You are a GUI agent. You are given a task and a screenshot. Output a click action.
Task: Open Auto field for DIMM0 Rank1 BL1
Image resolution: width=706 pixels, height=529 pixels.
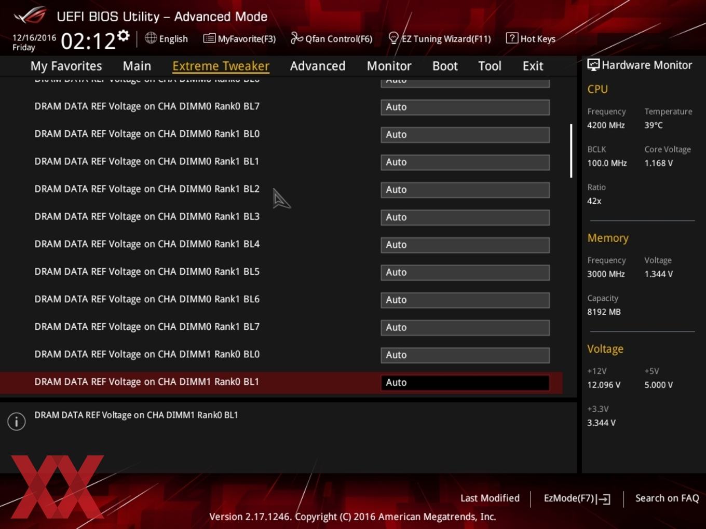click(465, 162)
